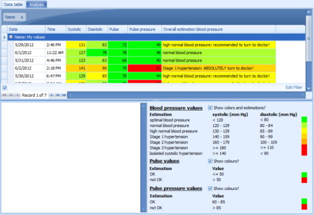Click the Blood pressure values heading

176,108
